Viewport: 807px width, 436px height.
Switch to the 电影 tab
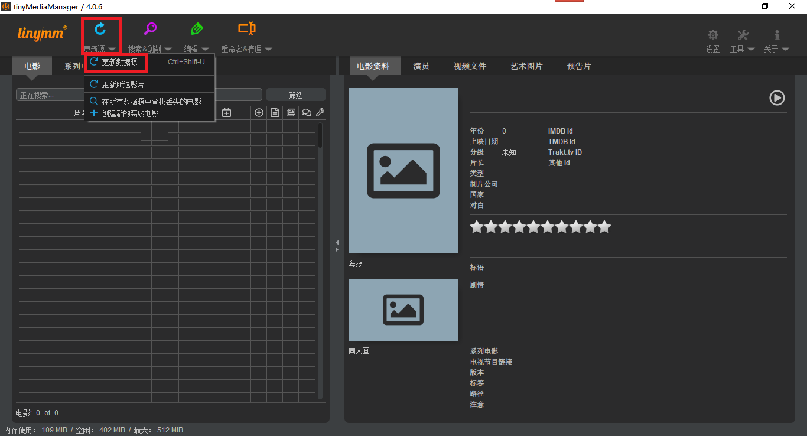click(x=32, y=66)
